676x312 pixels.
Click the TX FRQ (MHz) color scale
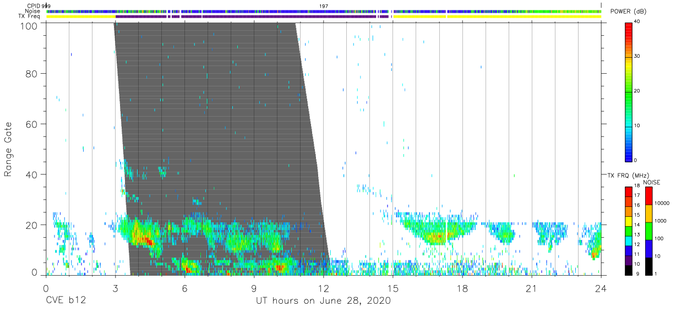(628, 231)
